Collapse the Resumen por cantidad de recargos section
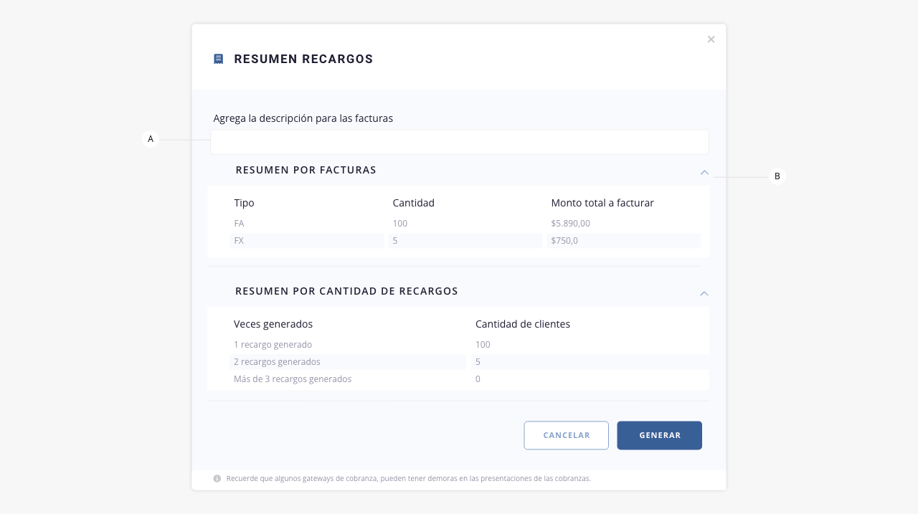Image resolution: width=918 pixels, height=514 pixels. pos(704,293)
